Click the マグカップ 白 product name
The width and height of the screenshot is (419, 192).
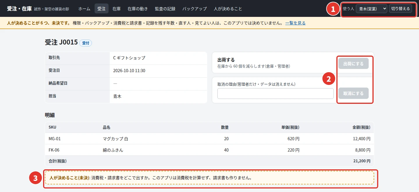point(116,139)
